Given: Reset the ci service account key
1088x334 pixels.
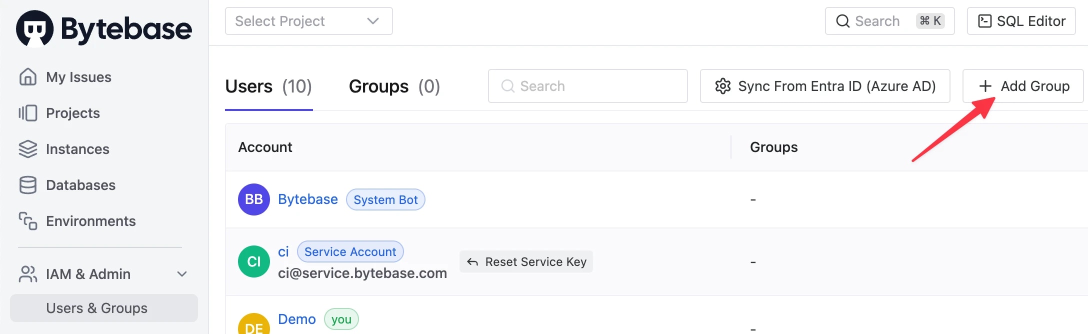Looking at the screenshot, I should (526, 261).
